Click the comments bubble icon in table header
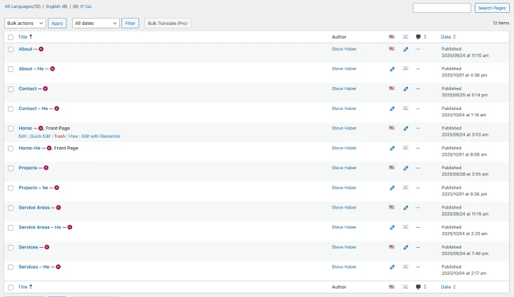 pos(418,36)
